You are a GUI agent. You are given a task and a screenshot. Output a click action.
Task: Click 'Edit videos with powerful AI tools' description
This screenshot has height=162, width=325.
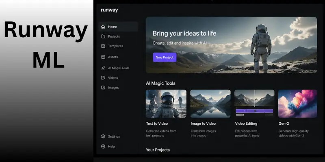pos(247,133)
